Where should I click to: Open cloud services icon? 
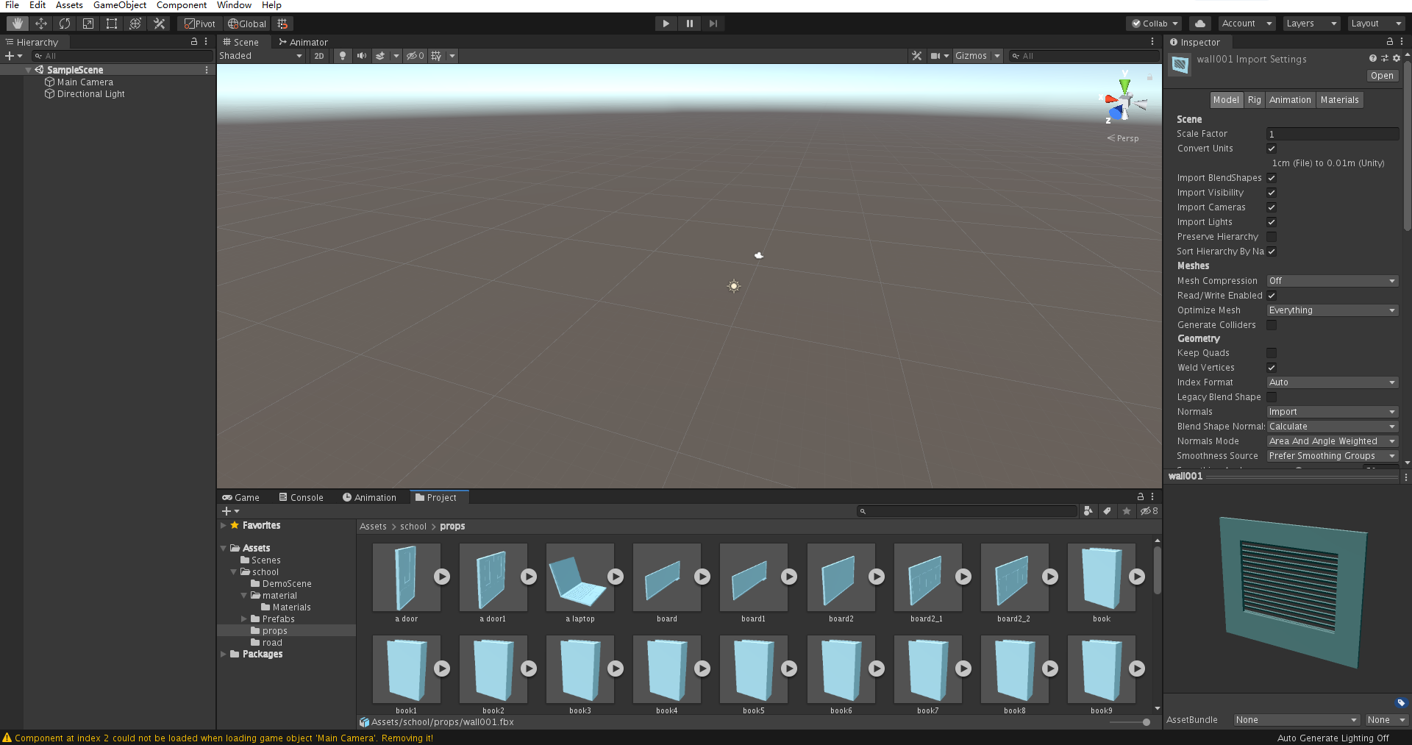point(1200,24)
